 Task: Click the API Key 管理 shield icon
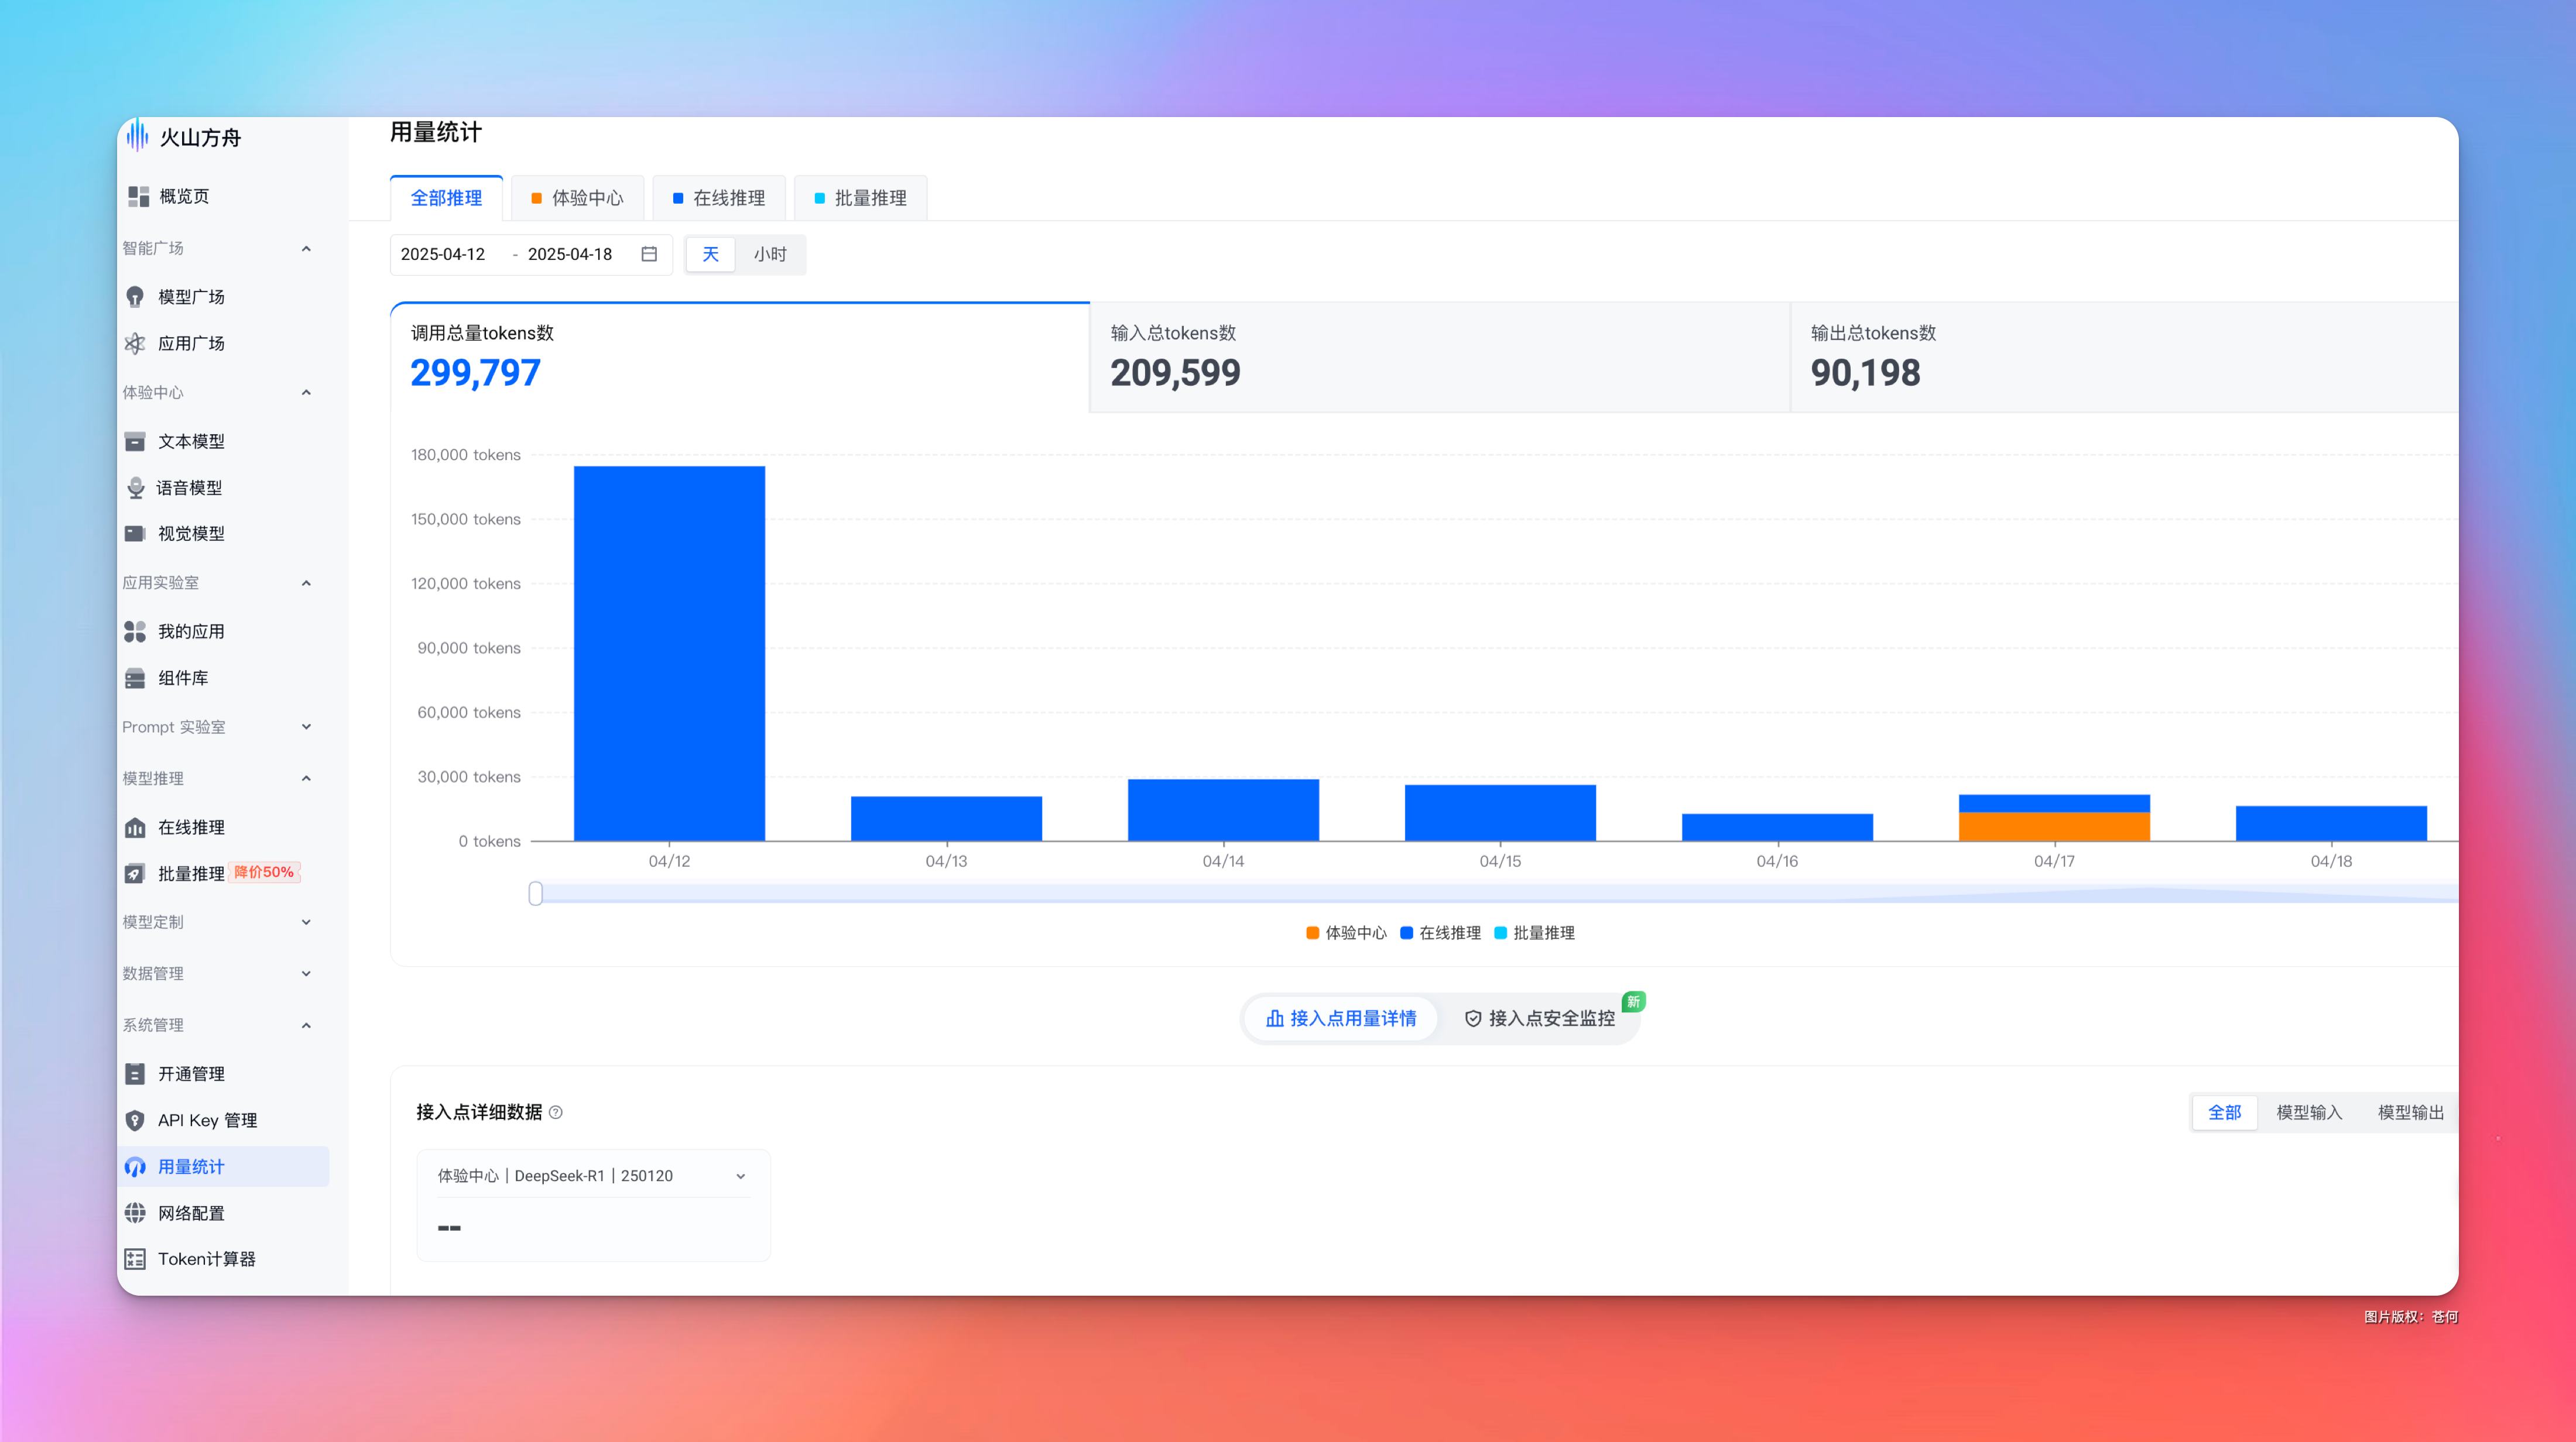tap(135, 1120)
